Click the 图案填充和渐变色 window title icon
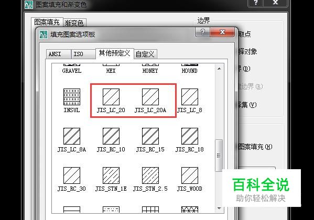The height and width of the screenshot is (220, 314). click(29, 5)
